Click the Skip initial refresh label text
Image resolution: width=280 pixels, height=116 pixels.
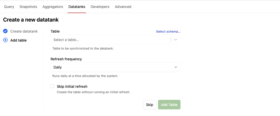(x=72, y=86)
